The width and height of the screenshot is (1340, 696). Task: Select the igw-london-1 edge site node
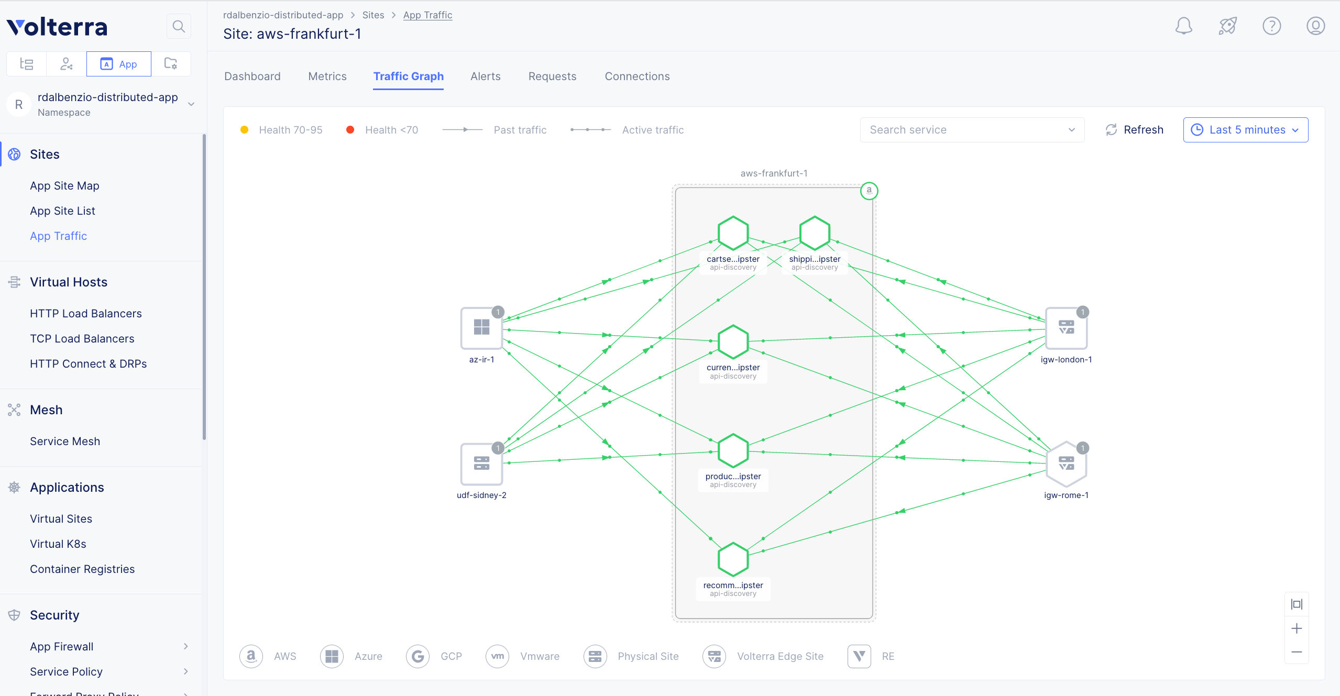pyautogui.click(x=1066, y=328)
